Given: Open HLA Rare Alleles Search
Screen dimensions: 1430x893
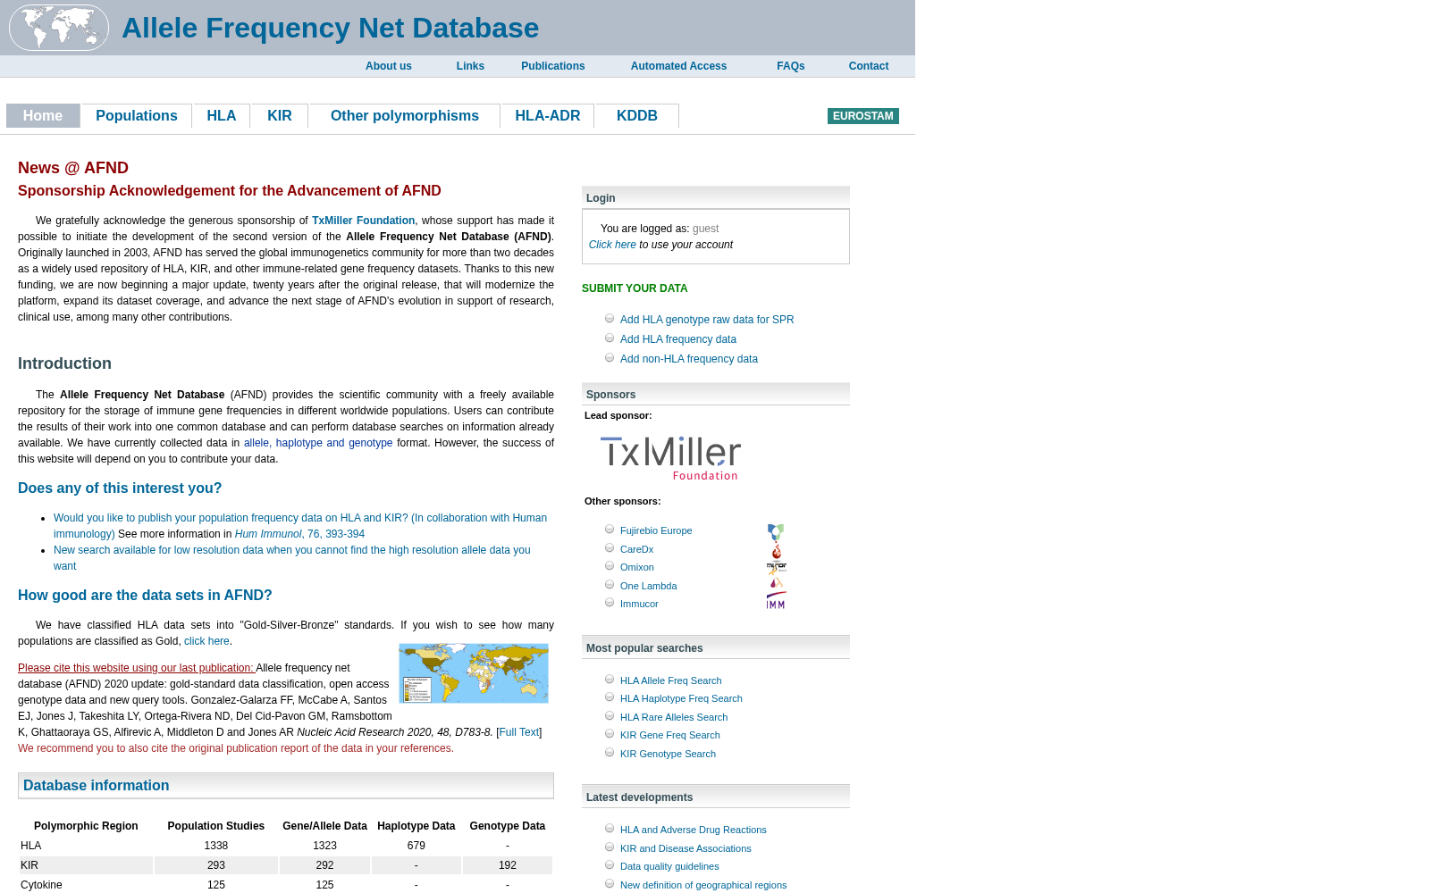Looking at the screenshot, I should (674, 717).
